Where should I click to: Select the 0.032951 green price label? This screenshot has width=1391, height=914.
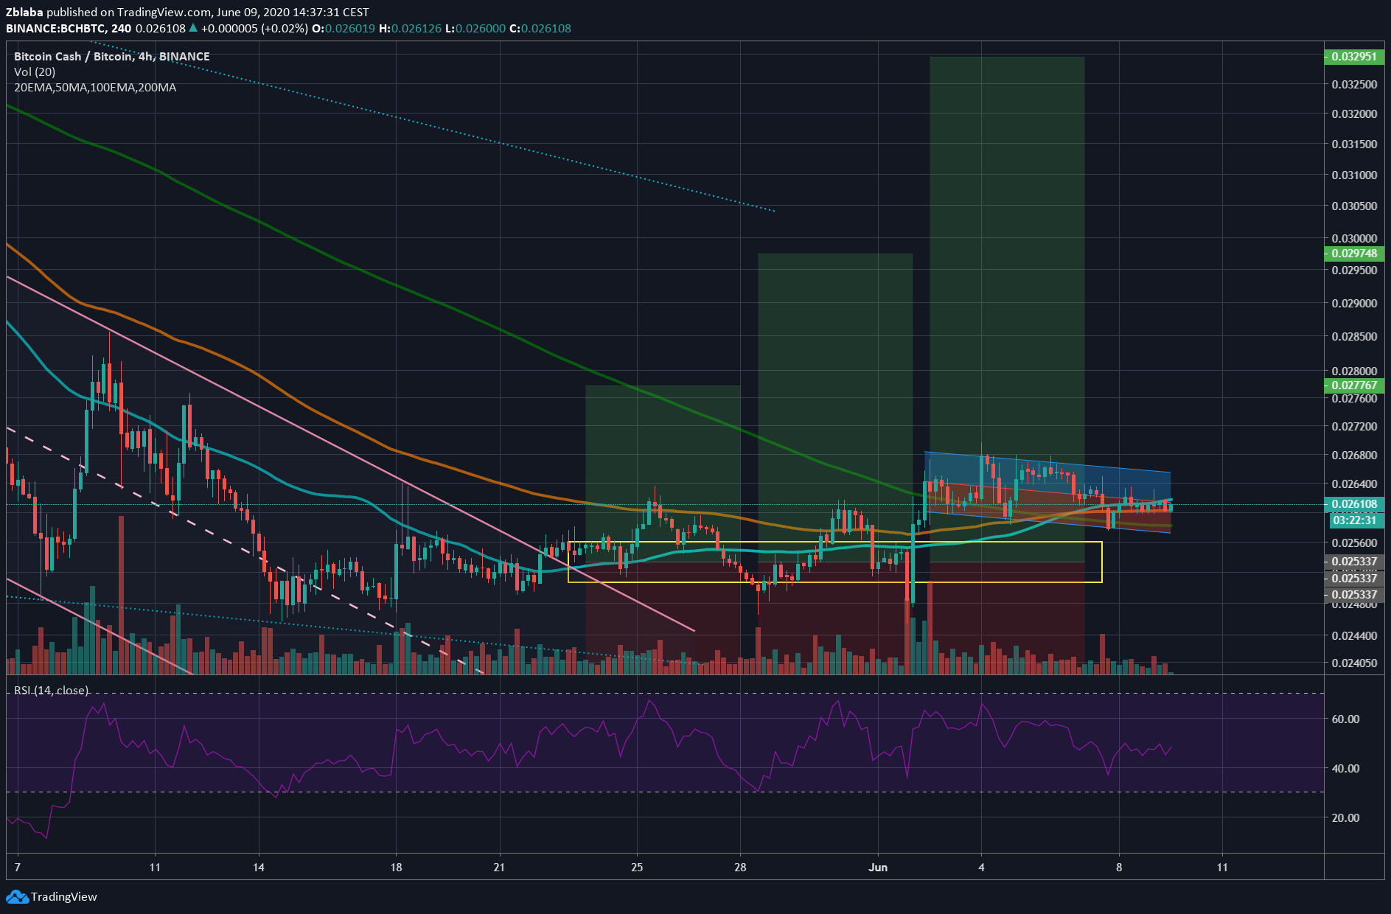1355,57
